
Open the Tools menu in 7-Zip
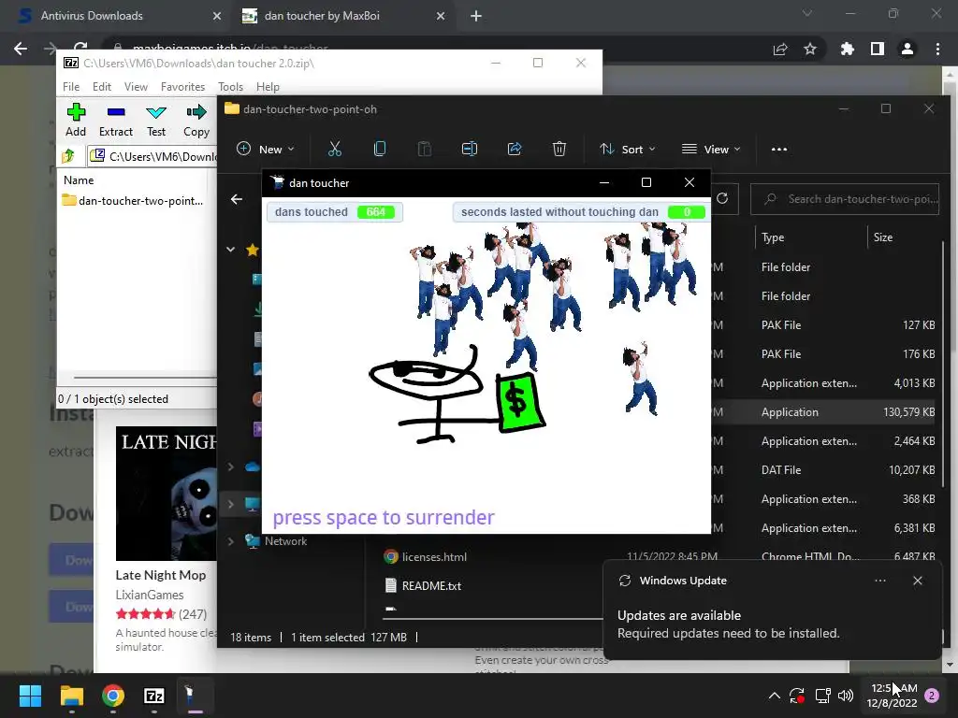tap(230, 87)
